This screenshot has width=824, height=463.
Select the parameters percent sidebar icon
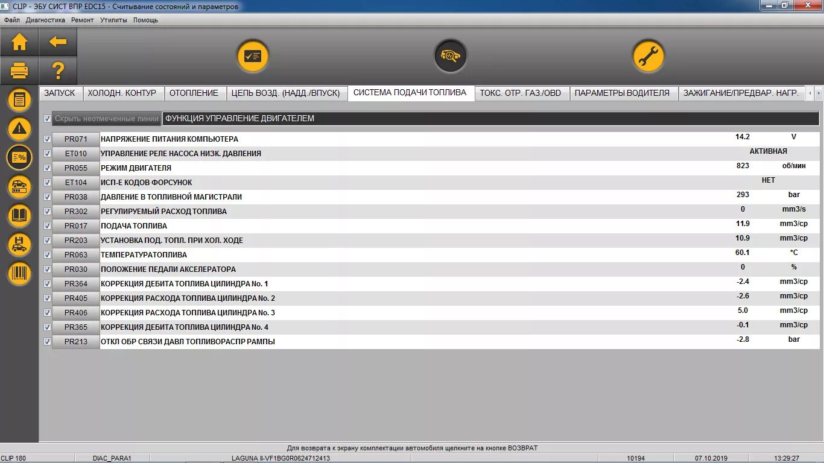pos(19,157)
